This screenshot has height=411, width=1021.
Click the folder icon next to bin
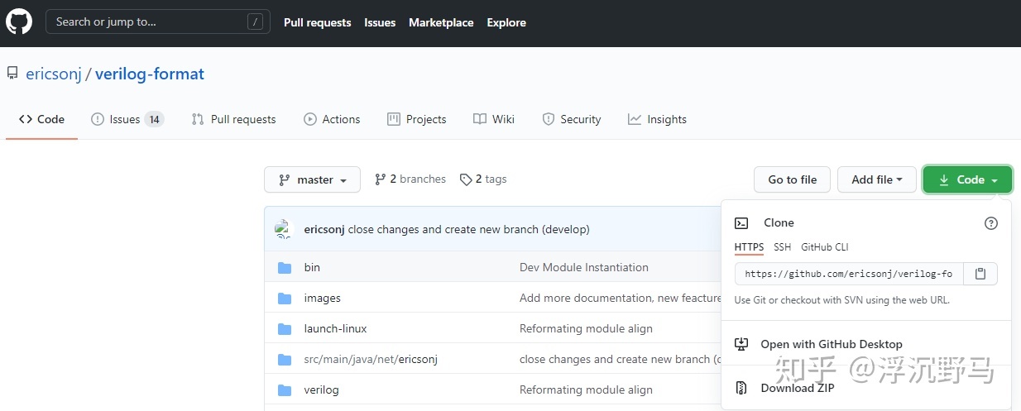click(x=285, y=267)
